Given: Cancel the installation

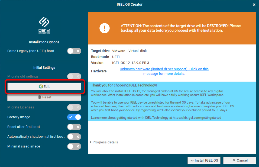Looking at the screenshot, I should [240, 160].
